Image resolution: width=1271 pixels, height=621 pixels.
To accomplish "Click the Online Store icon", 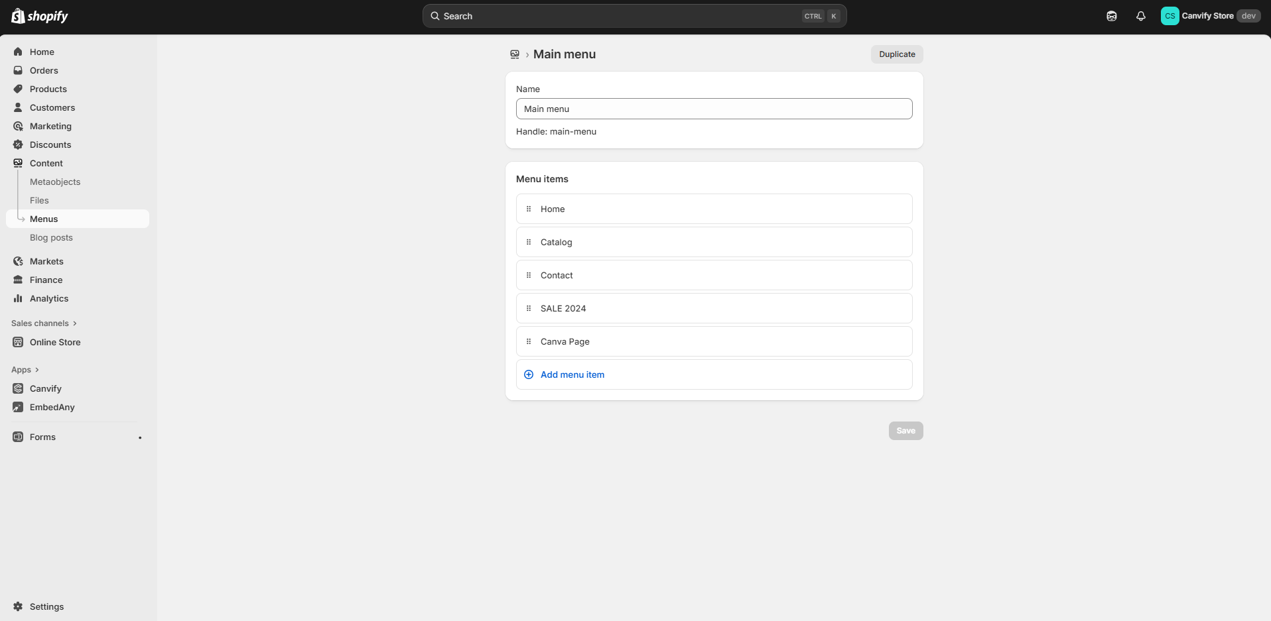I will coord(18,342).
